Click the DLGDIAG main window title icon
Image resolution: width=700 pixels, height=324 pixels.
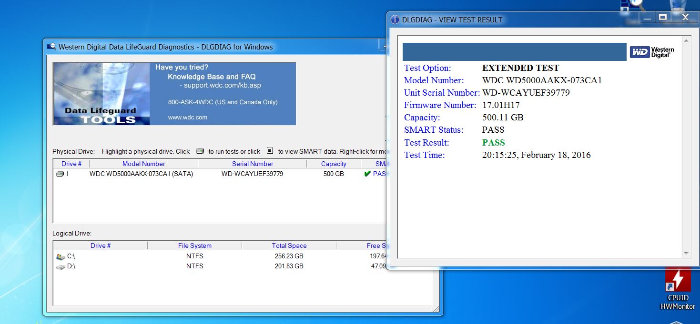pos(51,47)
